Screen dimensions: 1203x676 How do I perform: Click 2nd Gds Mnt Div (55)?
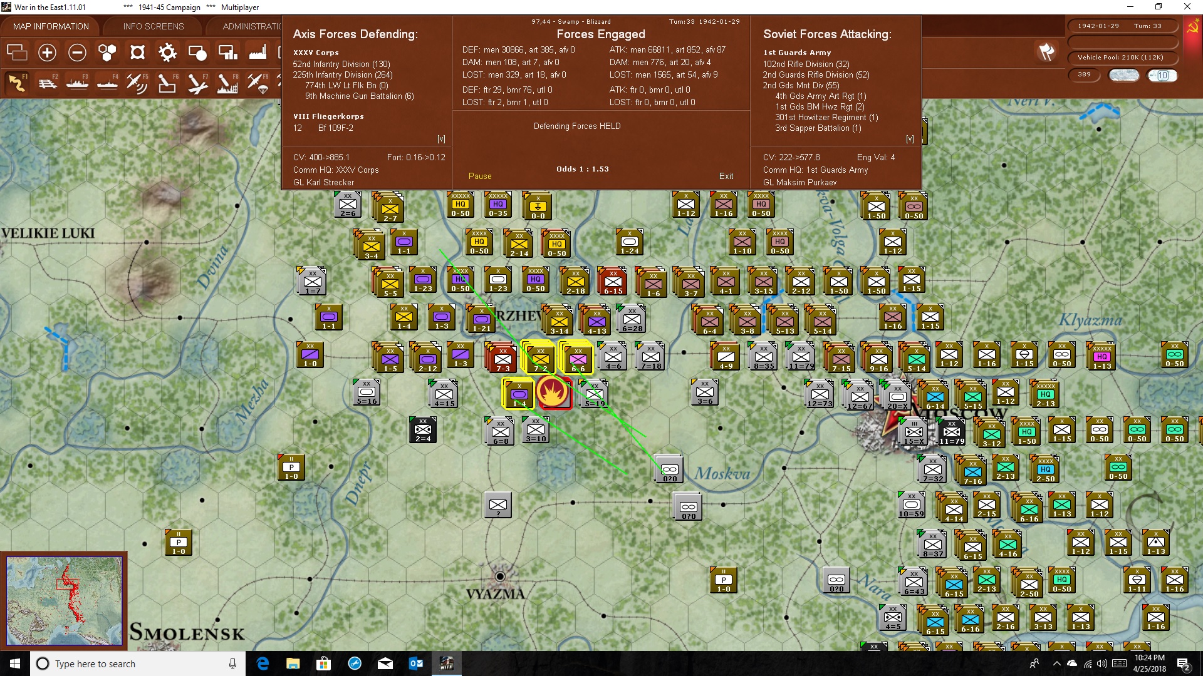click(801, 85)
